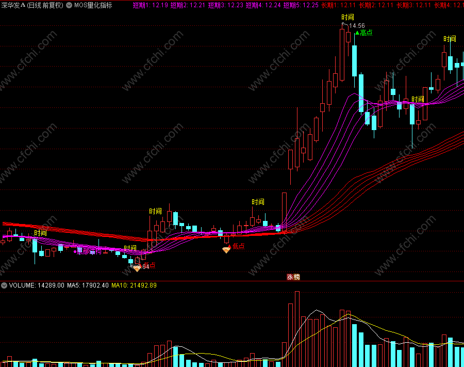Viewport: 464px width, 367px height.
Task: Click the MOS量化指标 indicator name
Action: pyautogui.click(x=93, y=5)
